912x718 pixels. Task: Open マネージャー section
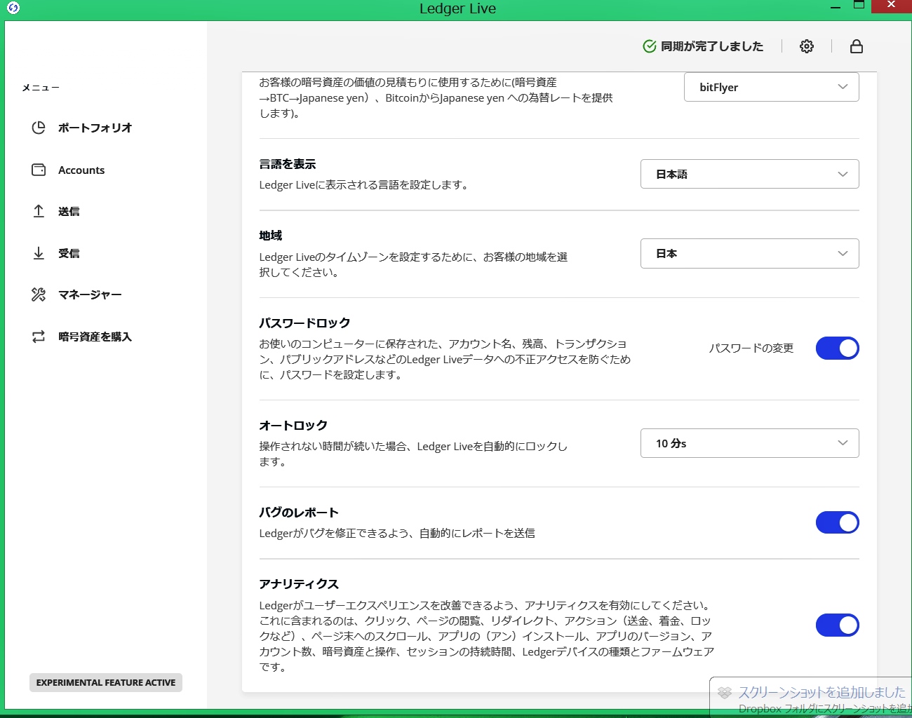coord(90,294)
